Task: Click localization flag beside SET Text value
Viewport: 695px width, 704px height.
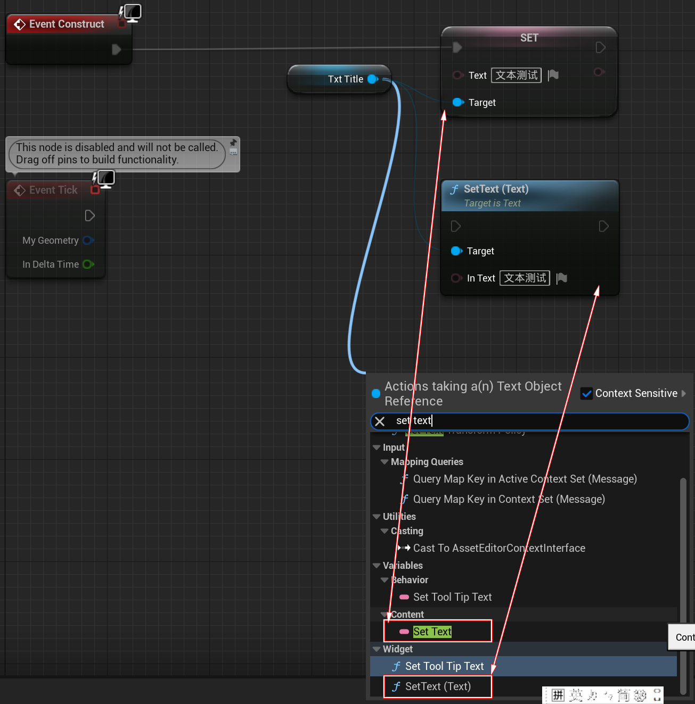Action: 553,75
